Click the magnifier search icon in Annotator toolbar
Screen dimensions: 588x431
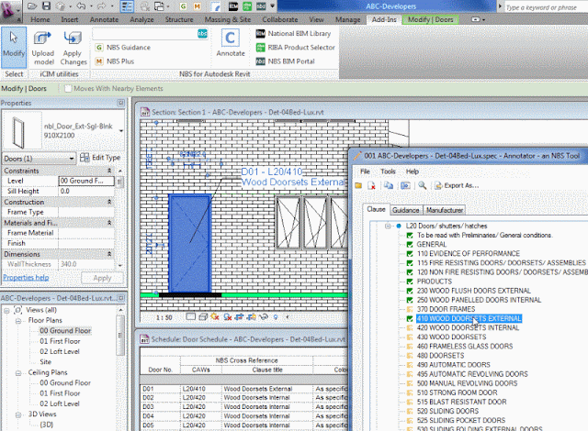(x=423, y=185)
